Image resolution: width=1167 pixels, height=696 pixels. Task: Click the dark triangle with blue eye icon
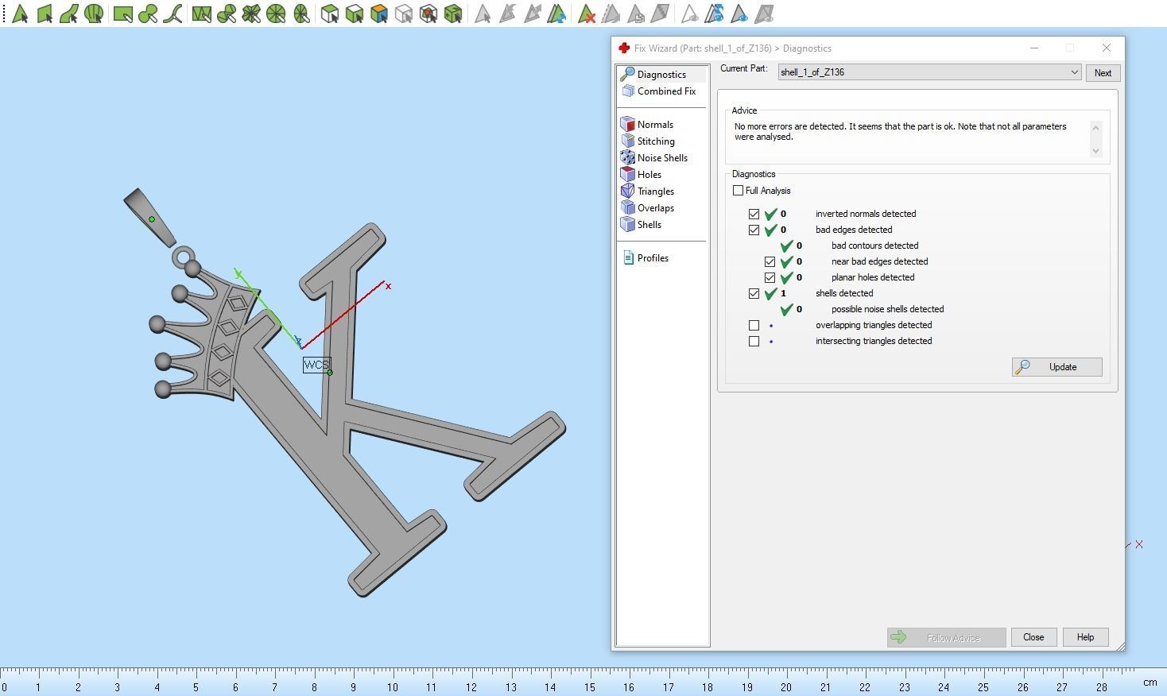point(739,14)
